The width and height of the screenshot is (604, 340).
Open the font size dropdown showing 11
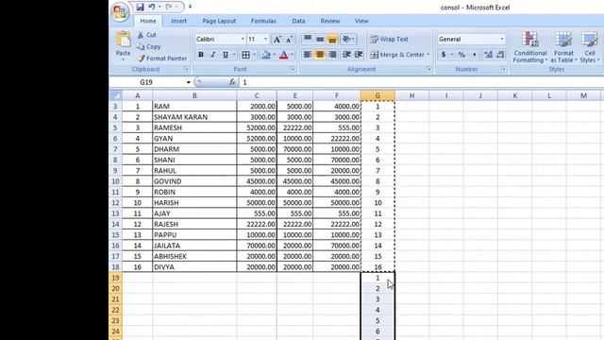click(x=265, y=40)
